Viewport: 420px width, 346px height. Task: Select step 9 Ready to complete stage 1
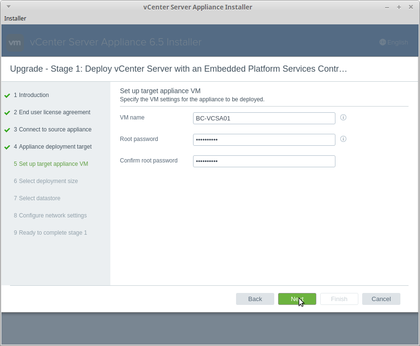(50, 233)
